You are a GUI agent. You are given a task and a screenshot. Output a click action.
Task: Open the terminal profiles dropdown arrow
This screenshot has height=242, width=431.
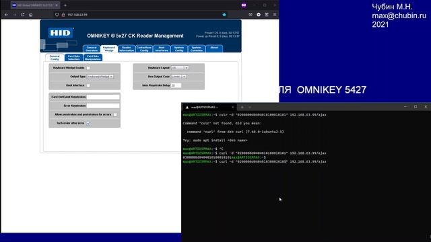[250, 107]
